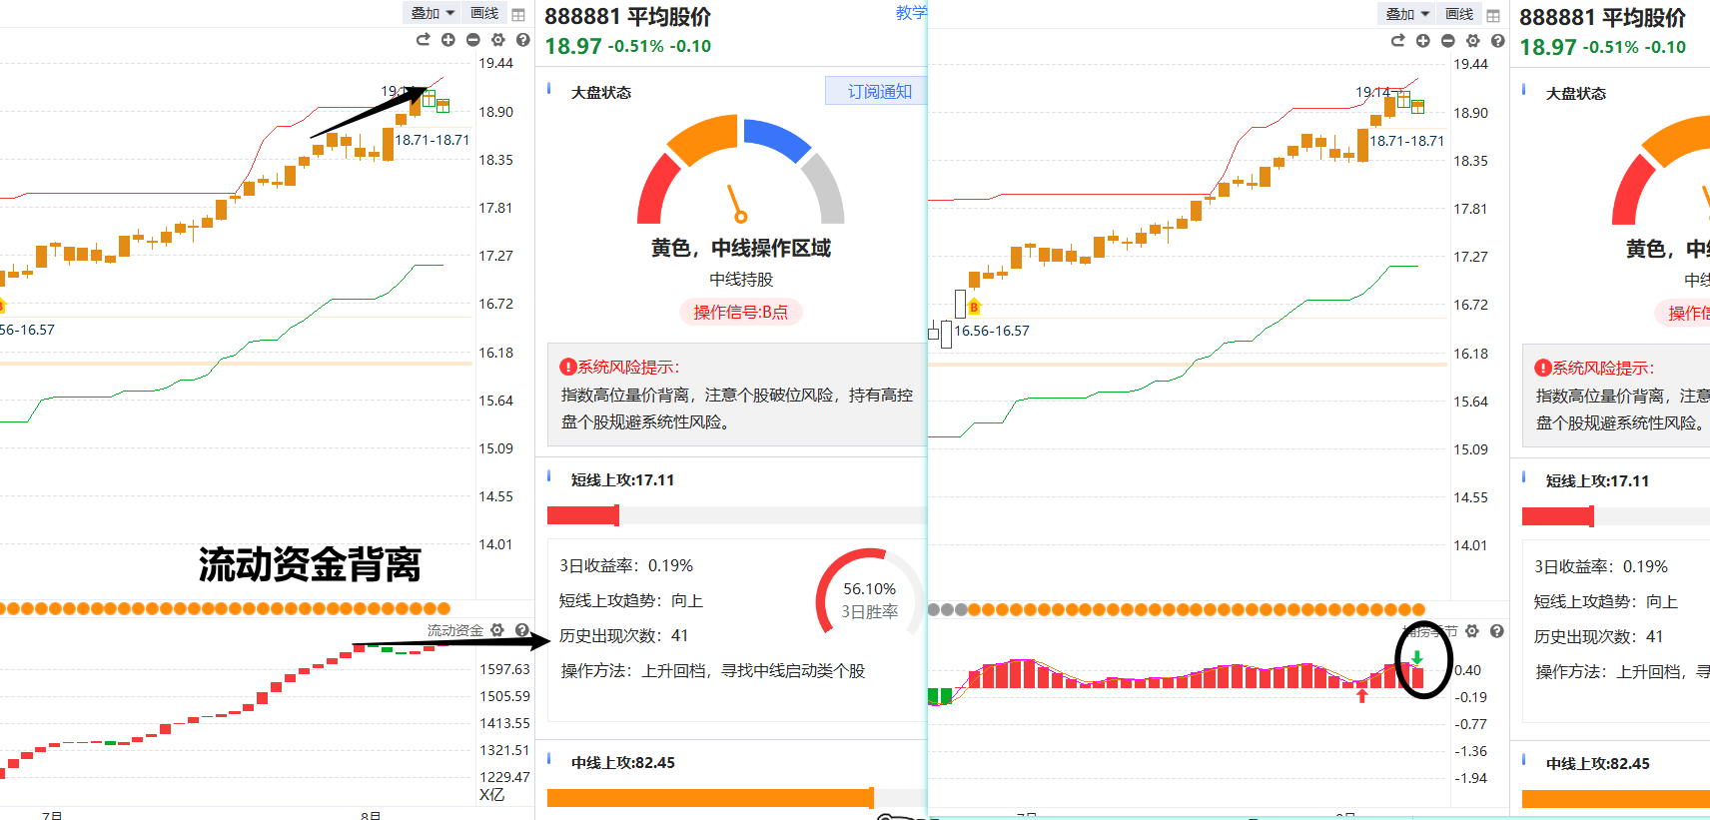Click the 大盘状态 heading in the right panel
The width and height of the screenshot is (1710, 820).
[1575, 94]
